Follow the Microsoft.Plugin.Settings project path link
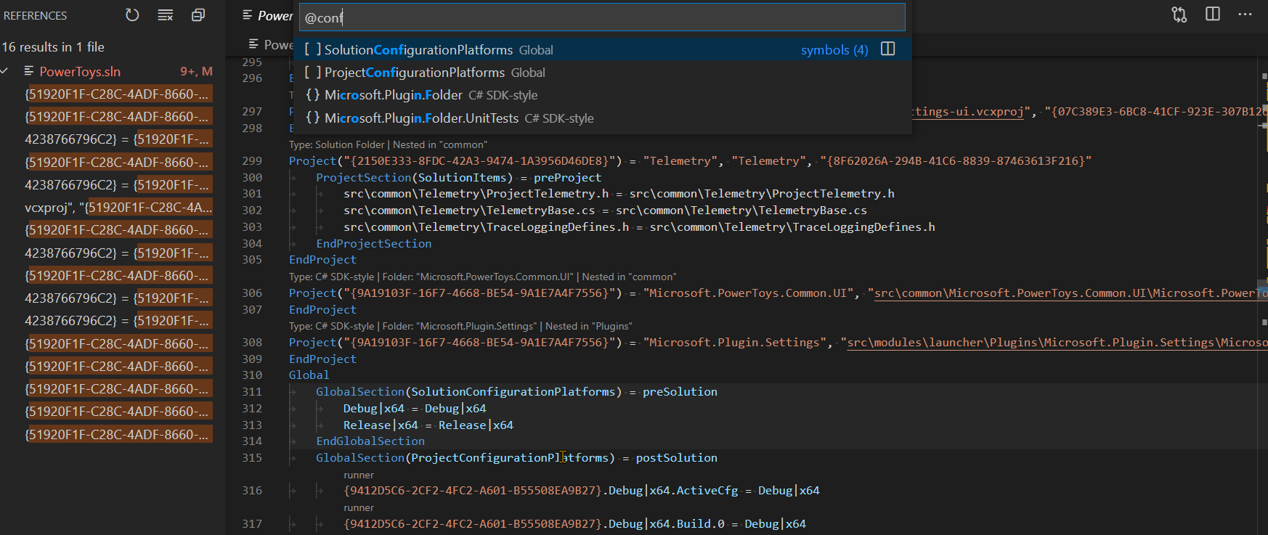Viewport: 1268px width, 535px height. coord(1057,343)
